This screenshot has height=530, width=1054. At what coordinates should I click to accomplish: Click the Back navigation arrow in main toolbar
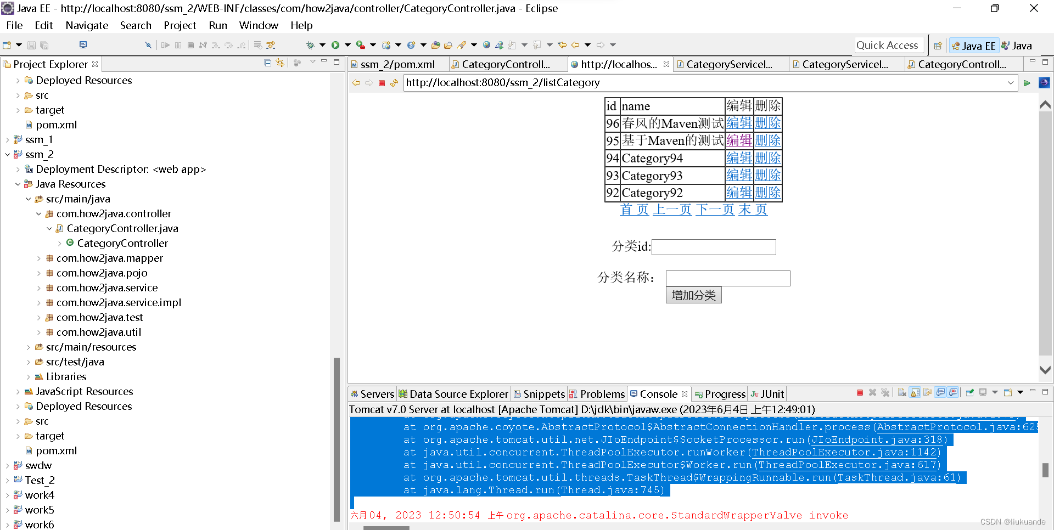coord(575,45)
